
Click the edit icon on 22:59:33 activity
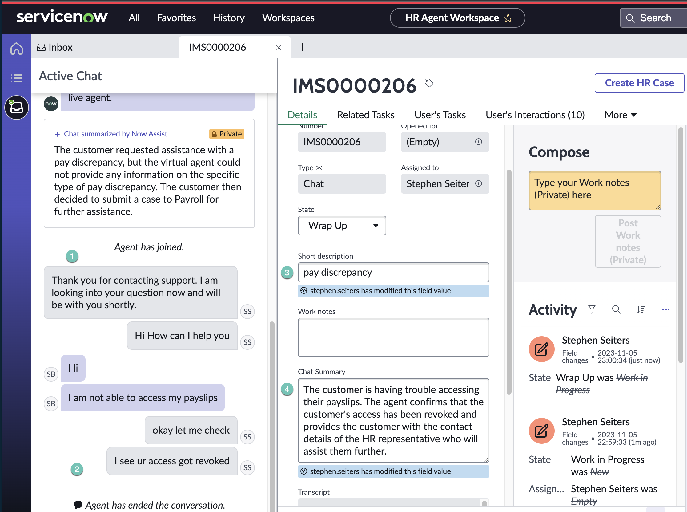541,431
